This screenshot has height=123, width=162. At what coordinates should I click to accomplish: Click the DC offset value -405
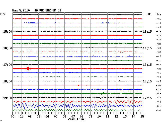coord(158,81)
